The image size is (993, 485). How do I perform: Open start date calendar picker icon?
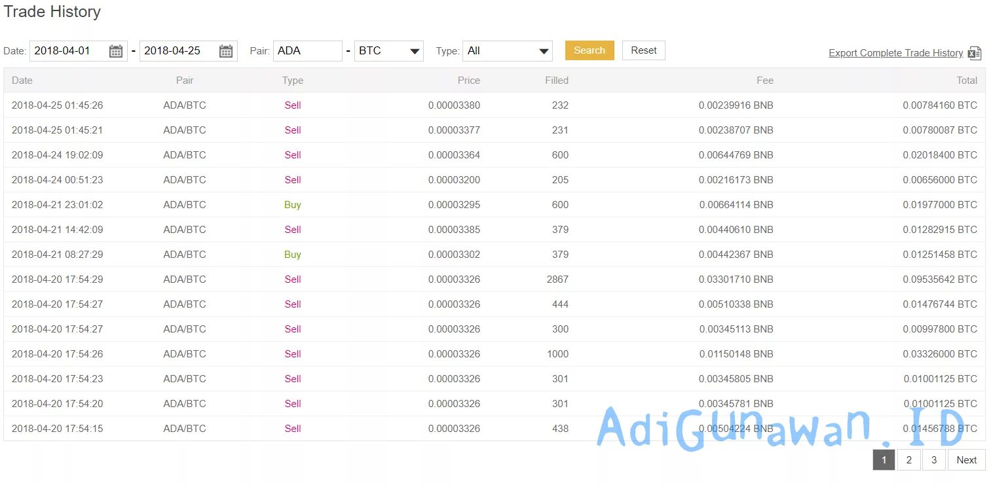tap(116, 51)
